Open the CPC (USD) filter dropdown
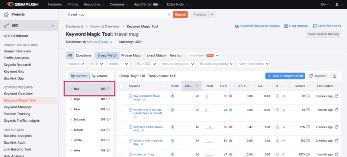 pyautogui.click(x=145, y=64)
